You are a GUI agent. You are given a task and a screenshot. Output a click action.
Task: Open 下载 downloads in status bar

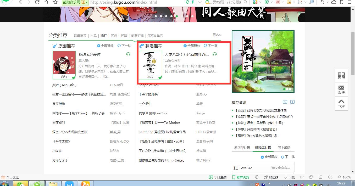pyautogui.click(x=290, y=177)
